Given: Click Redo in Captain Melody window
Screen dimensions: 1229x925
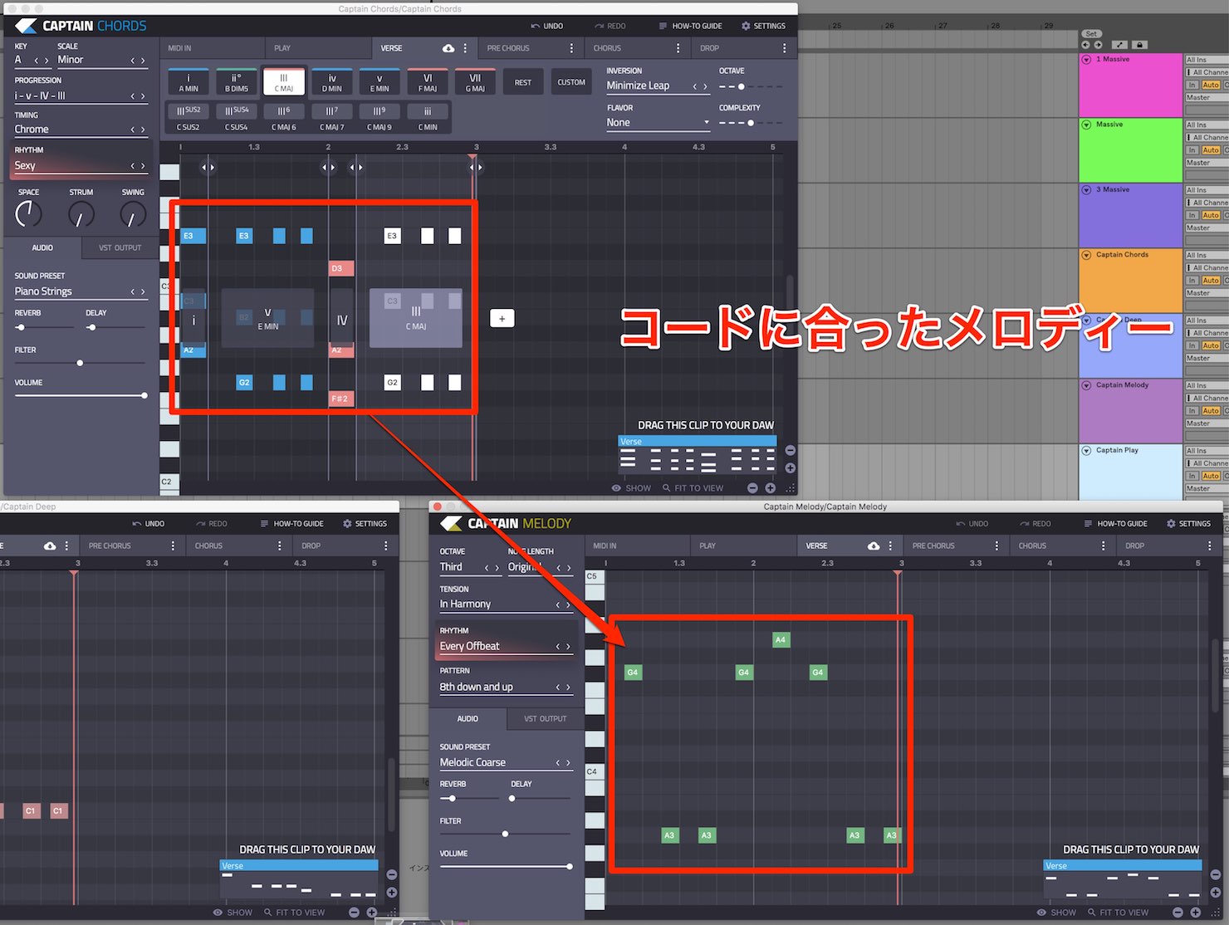Looking at the screenshot, I should (x=1036, y=524).
